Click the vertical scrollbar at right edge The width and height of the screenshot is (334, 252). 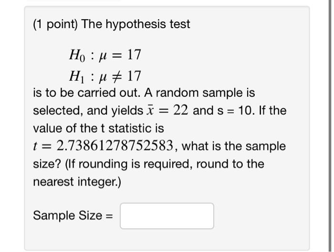(330, 126)
